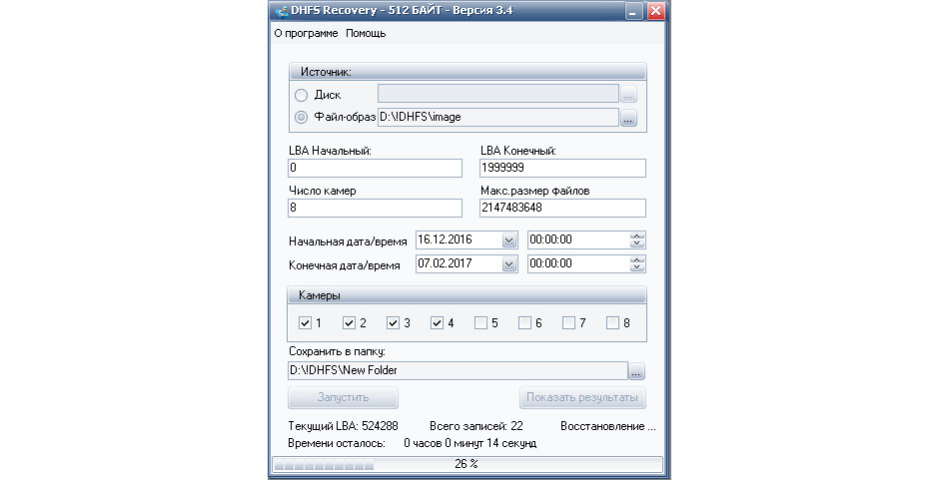Open start date 16.12.2016 calendar dropdown

[x=508, y=240]
